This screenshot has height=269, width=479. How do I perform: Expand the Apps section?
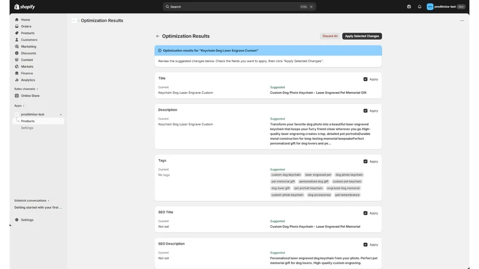click(19, 106)
